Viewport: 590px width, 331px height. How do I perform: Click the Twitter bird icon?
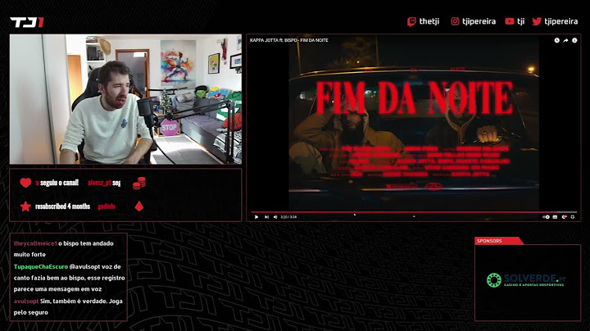pyautogui.click(x=537, y=21)
